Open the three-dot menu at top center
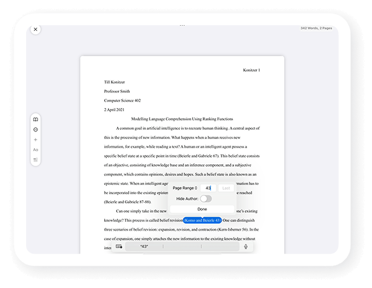This screenshot has width=372, height=288. [x=182, y=25]
